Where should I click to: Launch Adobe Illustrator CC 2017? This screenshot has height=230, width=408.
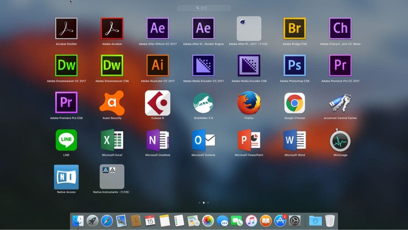(x=158, y=66)
